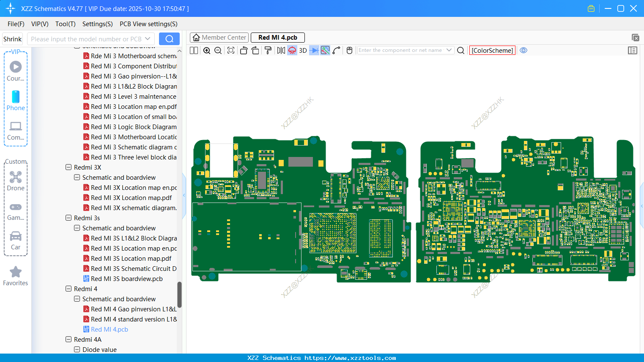The image size is (644, 362).
Task: Open the PCB View settings menu
Action: (x=148, y=24)
